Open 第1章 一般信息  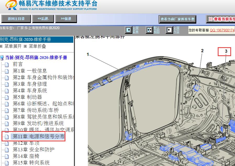(30, 71)
